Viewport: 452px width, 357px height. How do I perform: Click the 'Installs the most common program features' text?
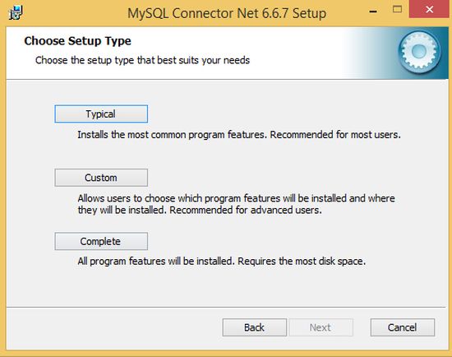239,135
